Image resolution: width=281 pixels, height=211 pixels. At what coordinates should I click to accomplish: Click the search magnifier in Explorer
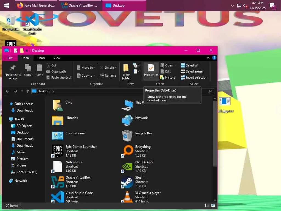point(210,91)
